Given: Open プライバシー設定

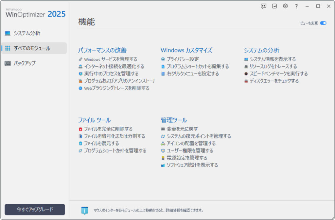Looking at the screenshot, I should tap(183, 59).
